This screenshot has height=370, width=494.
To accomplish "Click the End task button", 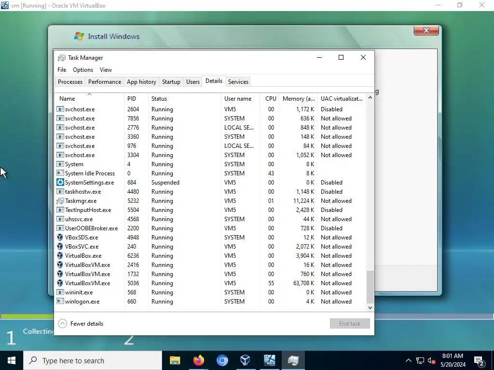I will click(x=350, y=323).
